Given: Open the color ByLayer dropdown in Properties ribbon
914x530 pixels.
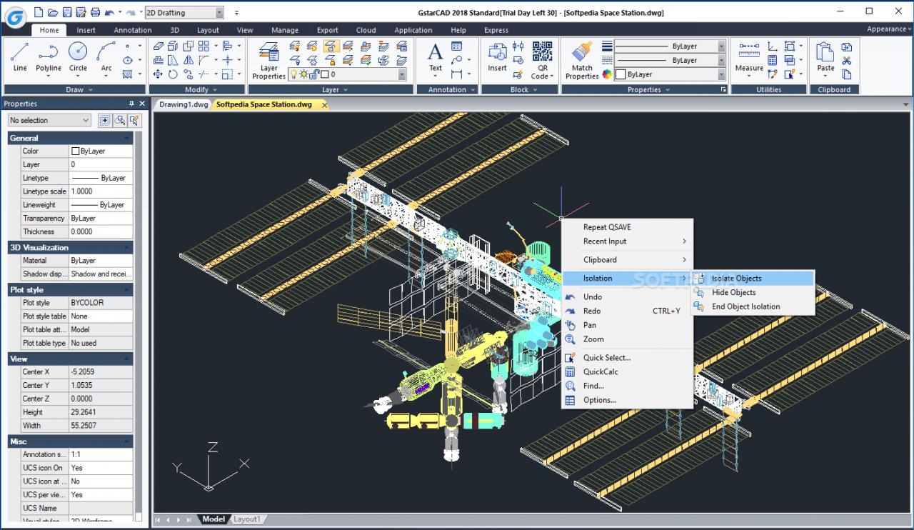Looking at the screenshot, I should (721, 74).
